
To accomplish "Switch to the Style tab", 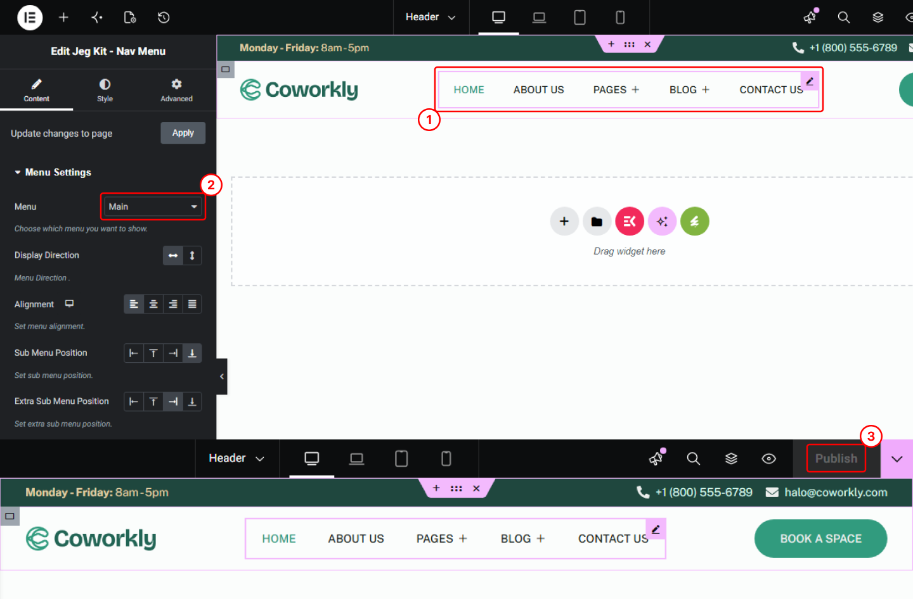I will [x=105, y=90].
